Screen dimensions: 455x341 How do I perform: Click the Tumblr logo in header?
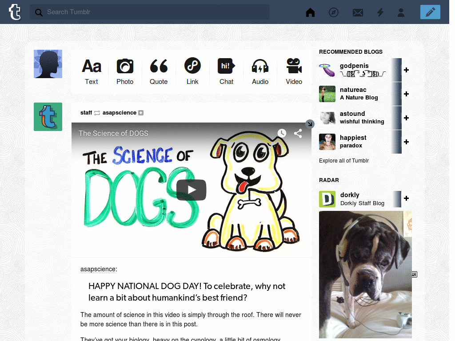15,12
